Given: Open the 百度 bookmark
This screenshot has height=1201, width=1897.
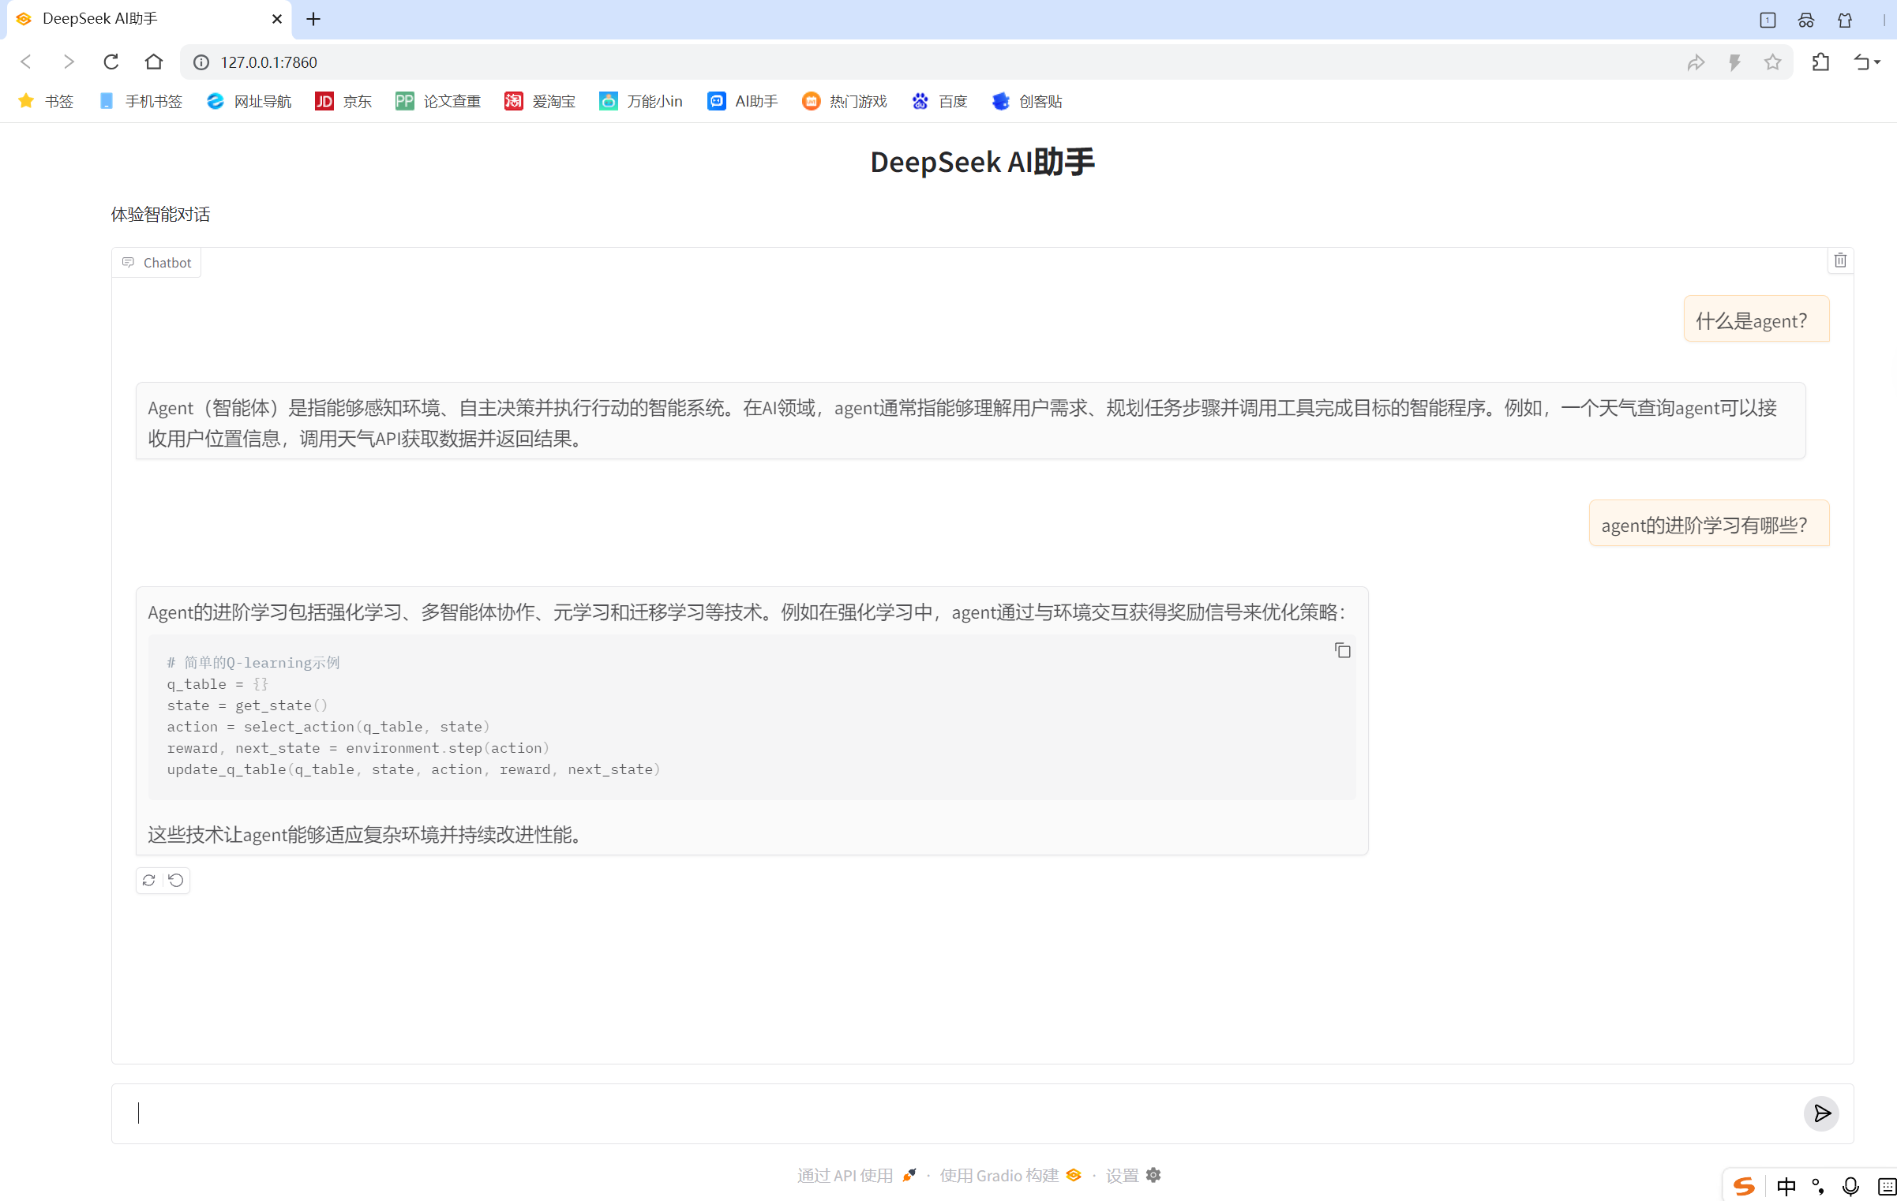Looking at the screenshot, I should click(x=939, y=102).
